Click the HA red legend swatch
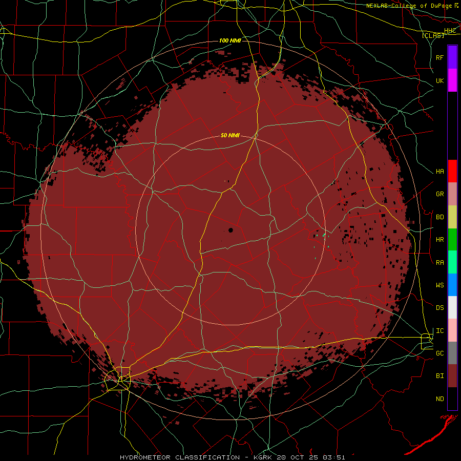 [x=452, y=171]
